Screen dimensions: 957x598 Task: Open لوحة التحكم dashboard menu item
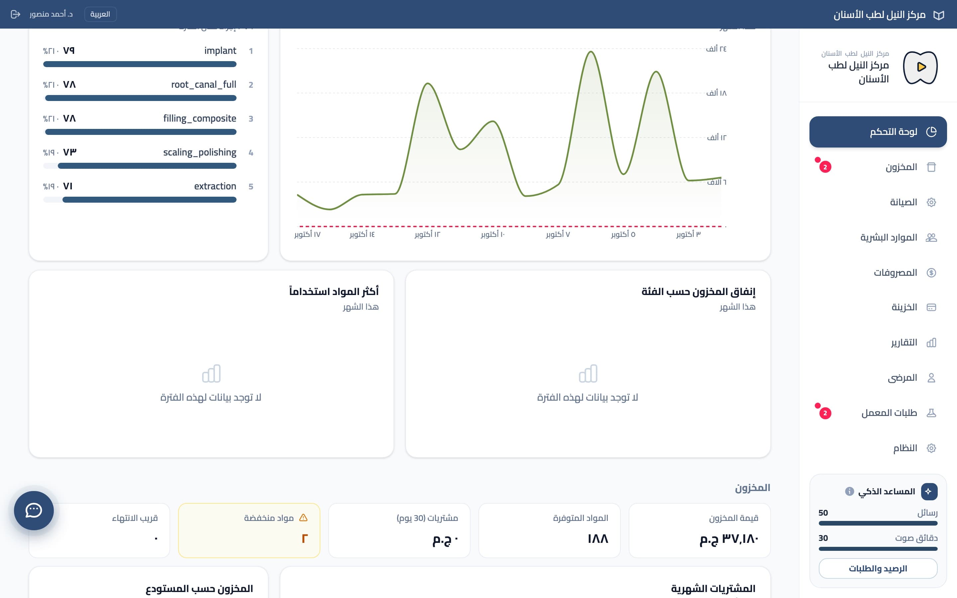point(878,132)
